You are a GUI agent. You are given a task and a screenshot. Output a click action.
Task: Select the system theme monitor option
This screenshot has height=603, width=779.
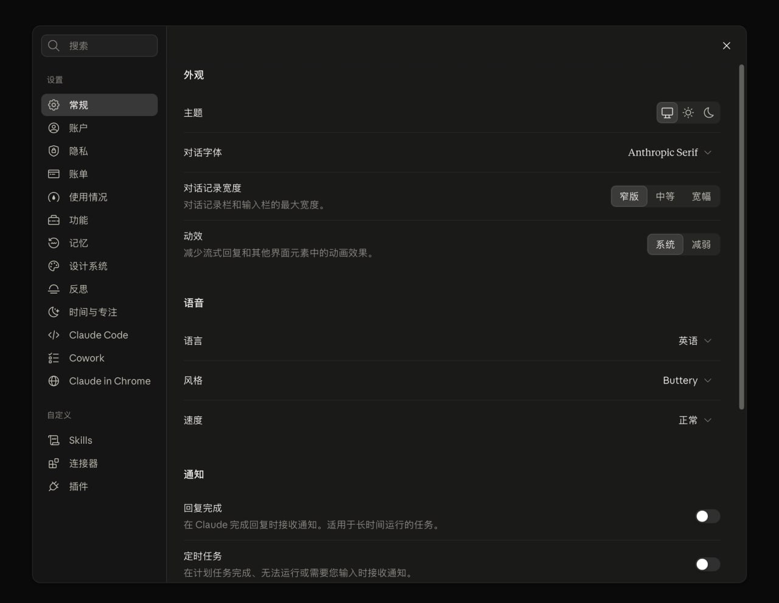click(667, 112)
